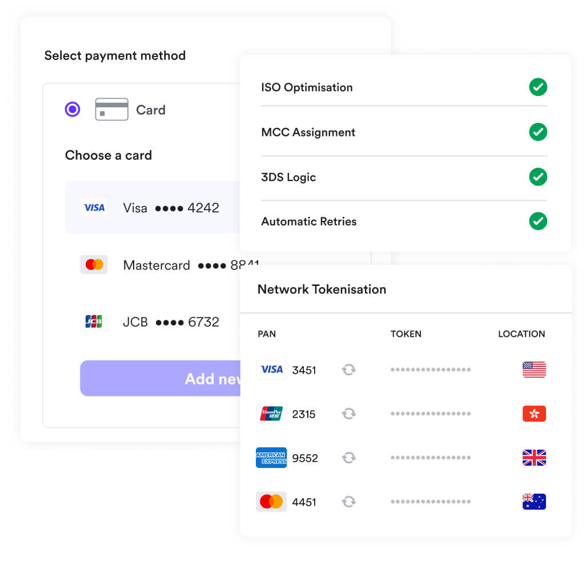
Task: Click the green checkmark for 3DS Logic
Action: tap(537, 177)
